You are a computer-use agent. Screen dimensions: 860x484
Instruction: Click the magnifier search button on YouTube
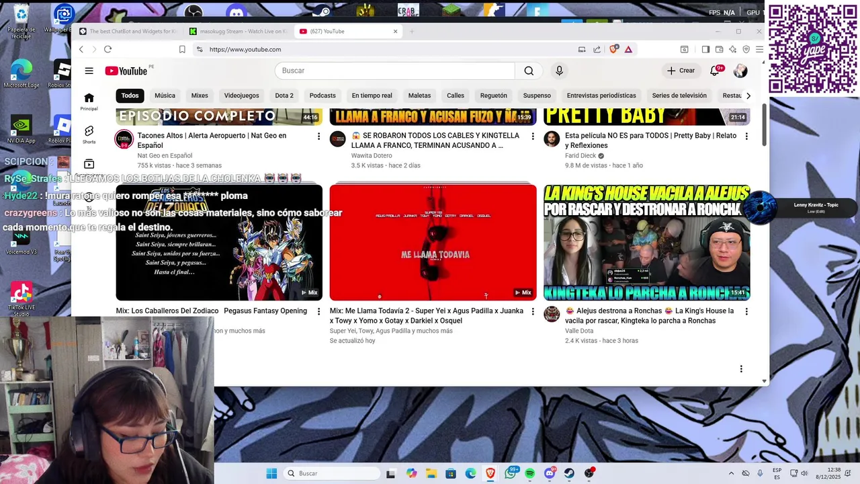[x=529, y=71]
